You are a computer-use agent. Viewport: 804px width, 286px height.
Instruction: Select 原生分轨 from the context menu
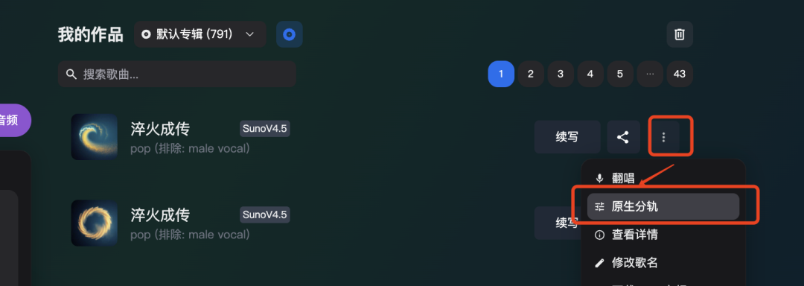coord(663,206)
